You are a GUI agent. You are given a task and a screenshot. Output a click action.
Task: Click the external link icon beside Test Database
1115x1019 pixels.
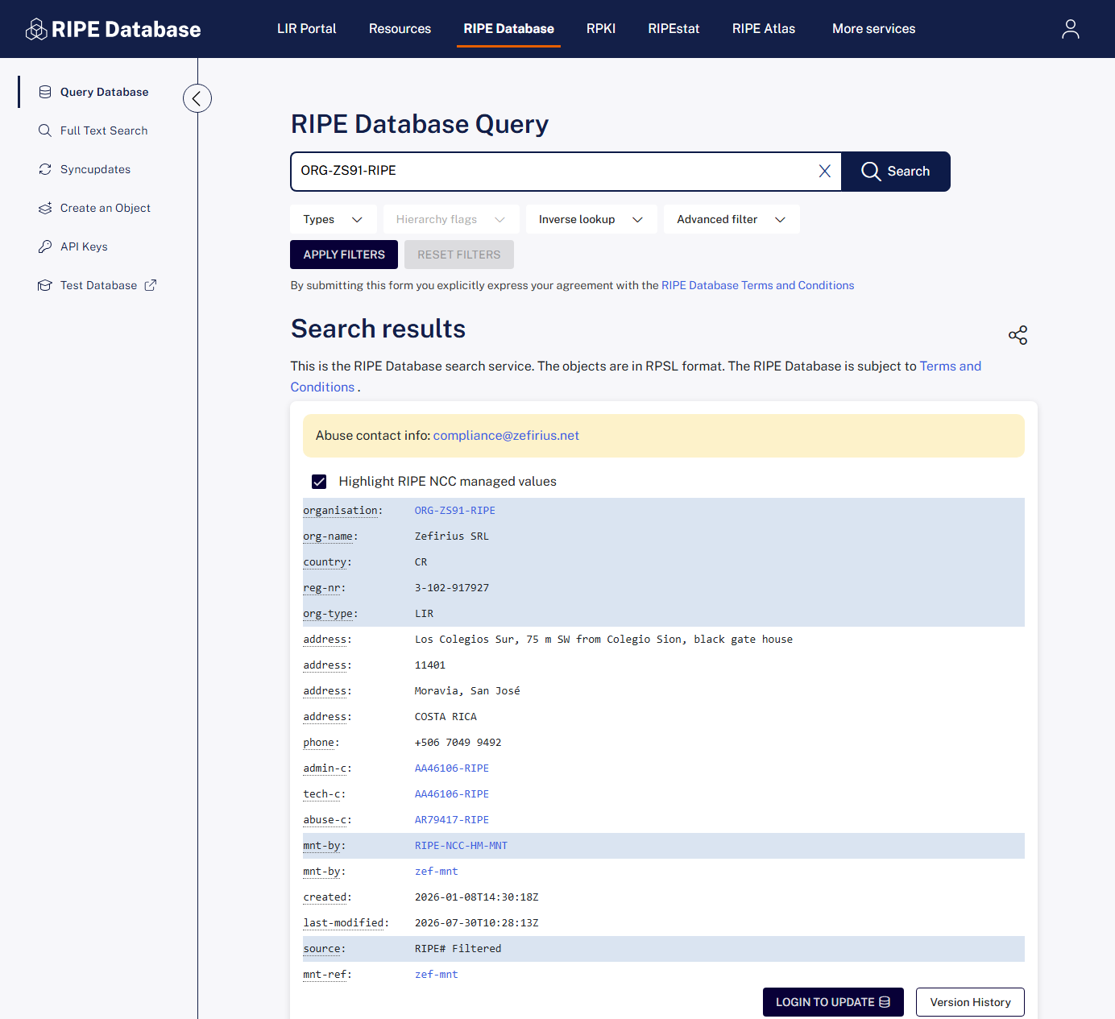151,285
